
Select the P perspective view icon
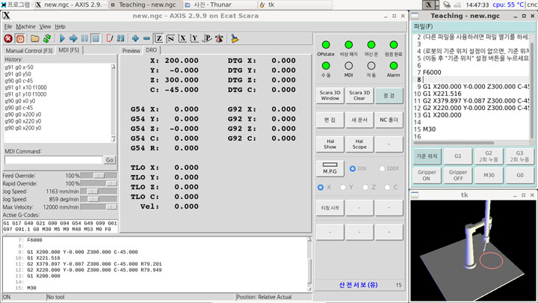tap(207, 39)
